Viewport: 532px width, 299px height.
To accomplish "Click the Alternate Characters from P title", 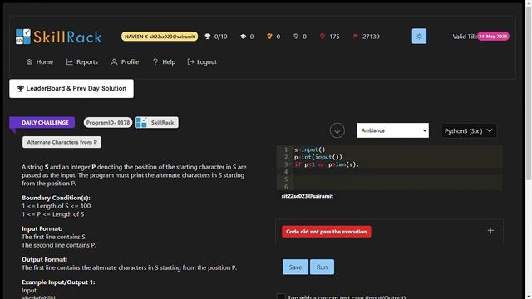I will tap(62, 142).
